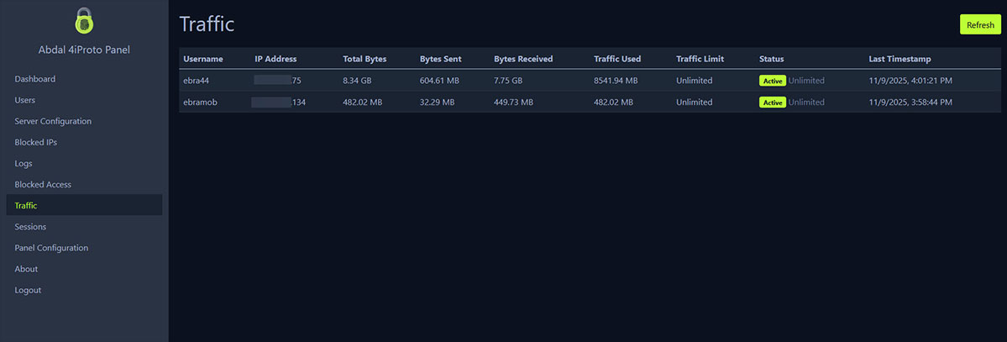The image size is (1007, 342).
Task: Click the Traffic Limit column header
Action: [700, 59]
